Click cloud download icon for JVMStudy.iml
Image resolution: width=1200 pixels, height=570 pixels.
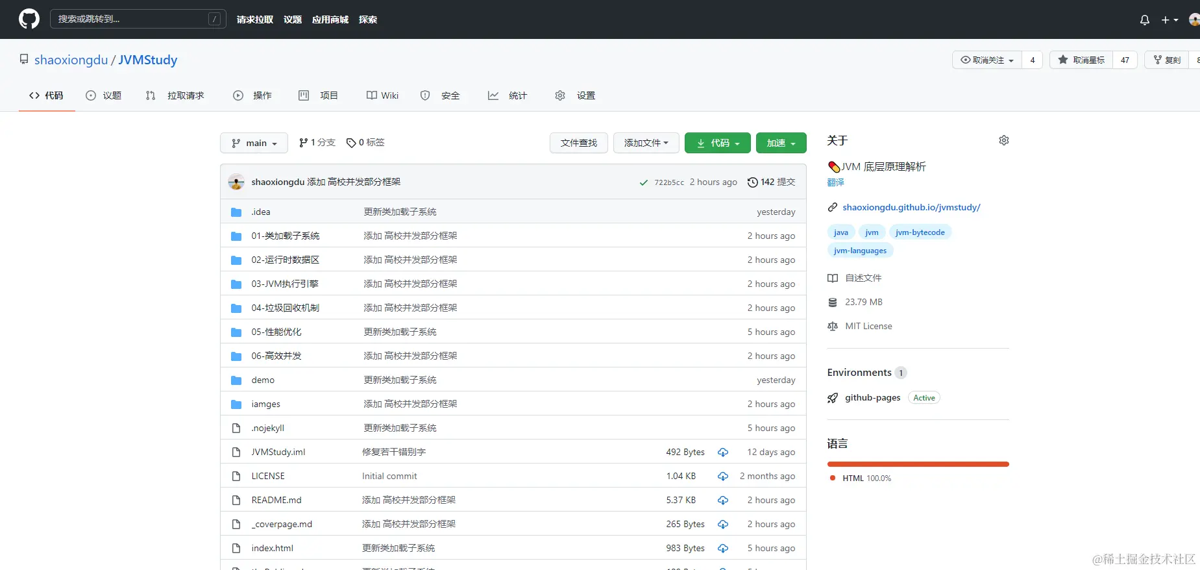pyautogui.click(x=723, y=452)
